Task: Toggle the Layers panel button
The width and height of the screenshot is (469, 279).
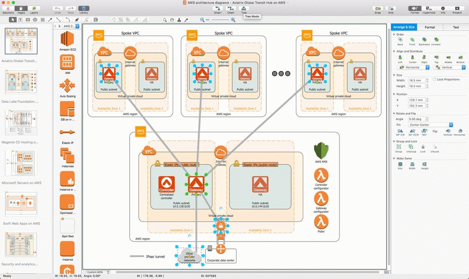Action: click(x=34, y=8)
